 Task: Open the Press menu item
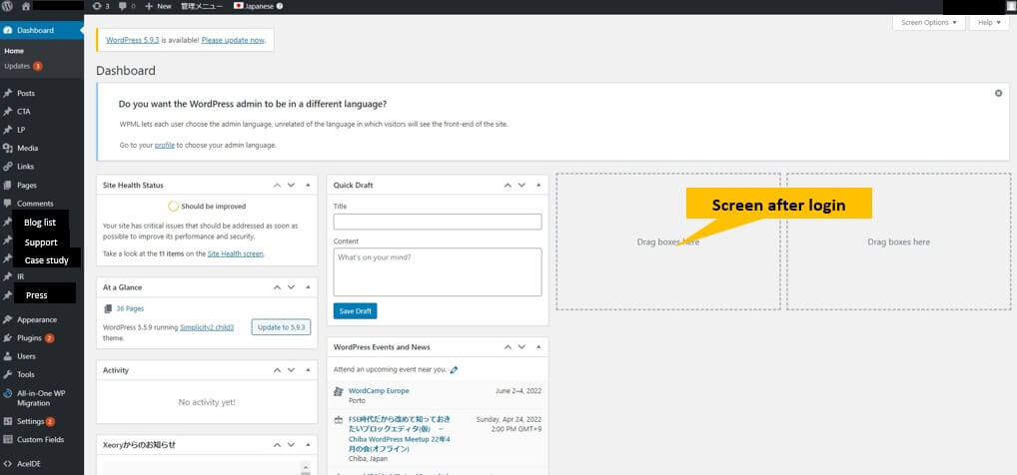(x=36, y=294)
